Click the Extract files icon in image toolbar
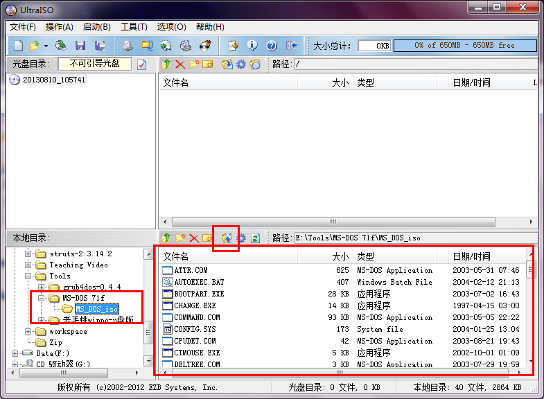This screenshot has width=544, height=399. click(227, 64)
